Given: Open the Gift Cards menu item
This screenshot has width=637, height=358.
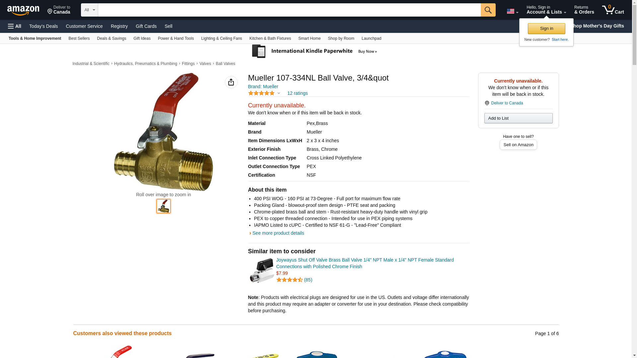Looking at the screenshot, I should coord(146,26).
